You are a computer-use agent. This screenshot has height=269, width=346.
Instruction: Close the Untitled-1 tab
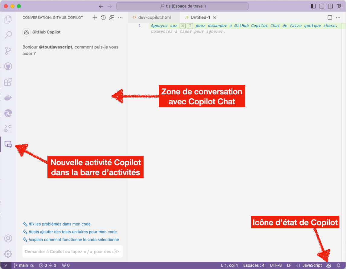215,17
